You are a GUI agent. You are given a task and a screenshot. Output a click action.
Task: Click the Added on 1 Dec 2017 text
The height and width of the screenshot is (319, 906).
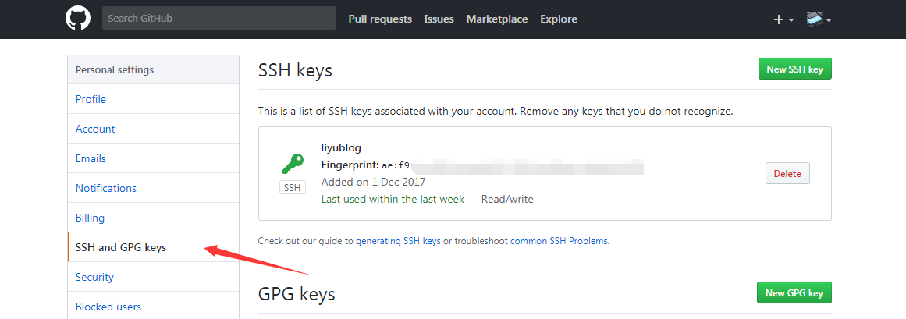click(x=373, y=182)
